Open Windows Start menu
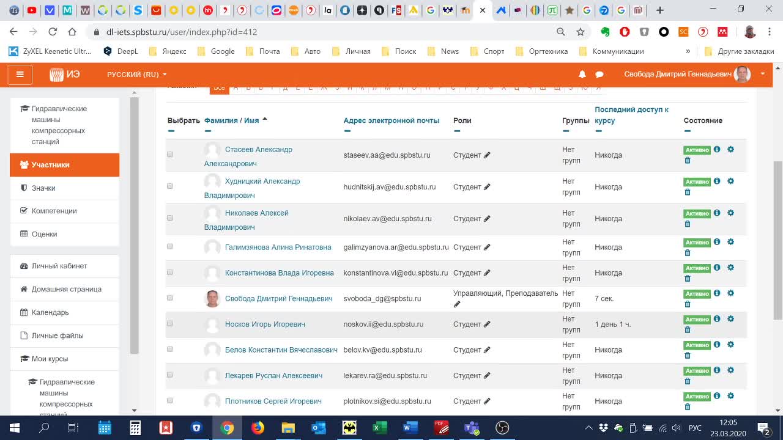The height and width of the screenshot is (440, 783). (x=15, y=428)
